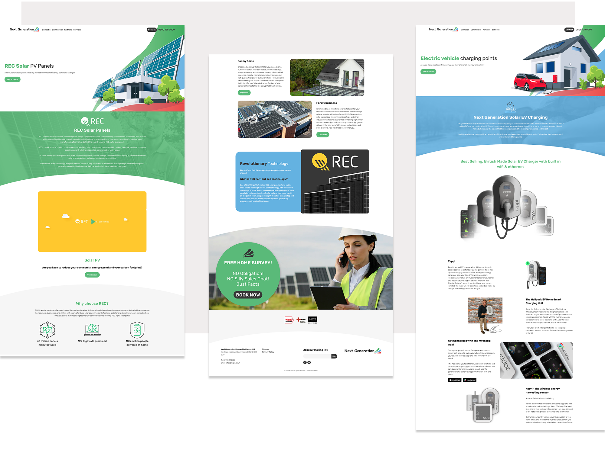
Task: Open the Privacy Policy link in the footer
Action: pyautogui.click(x=268, y=352)
